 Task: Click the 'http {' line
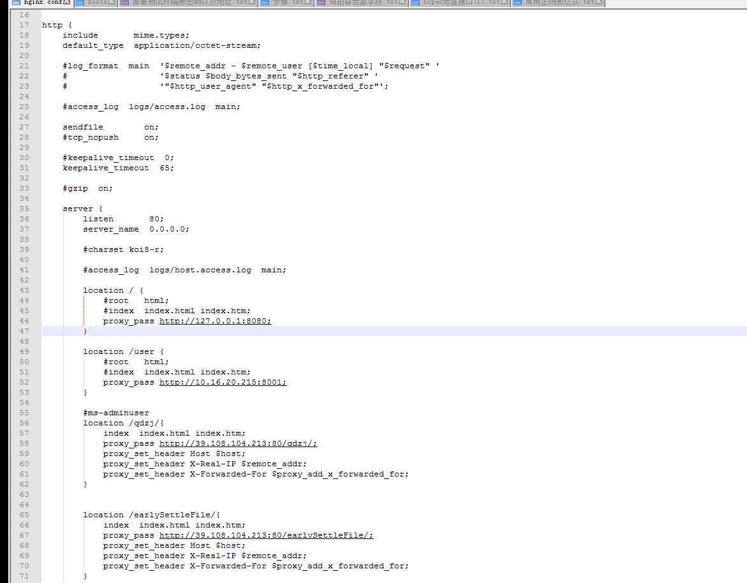point(57,25)
